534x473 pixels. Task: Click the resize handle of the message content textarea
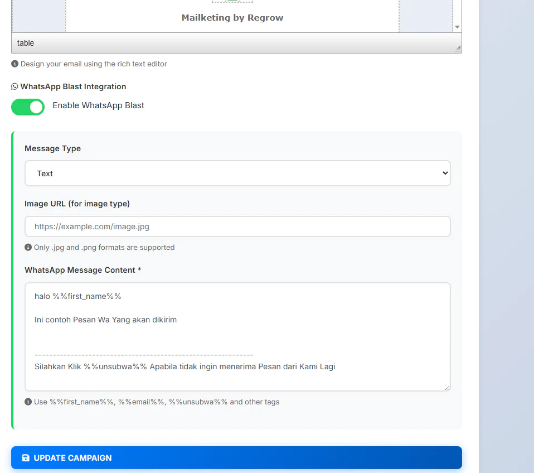coord(446,387)
